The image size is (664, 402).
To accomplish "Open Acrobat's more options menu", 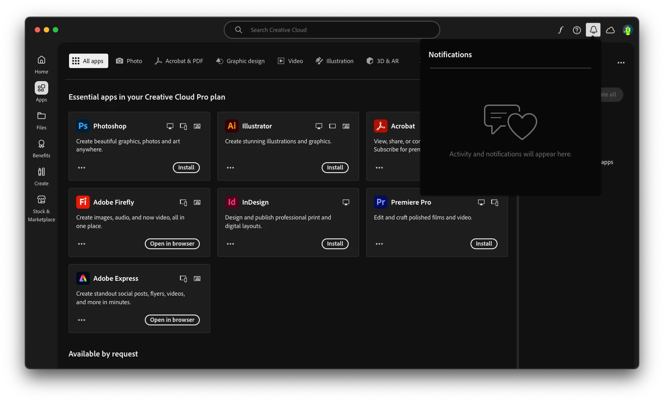I will [379, 168].
